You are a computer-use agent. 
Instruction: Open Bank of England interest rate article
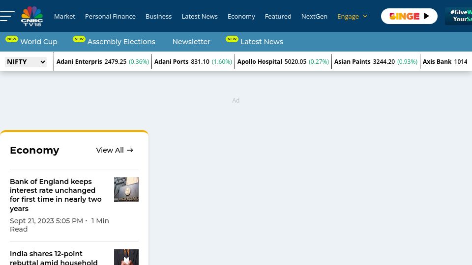(56, 195)
